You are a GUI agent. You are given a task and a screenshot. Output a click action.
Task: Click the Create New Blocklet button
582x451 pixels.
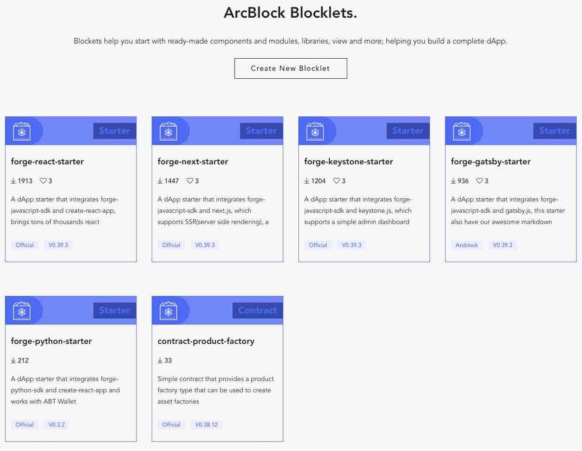[x=290, y=68]
